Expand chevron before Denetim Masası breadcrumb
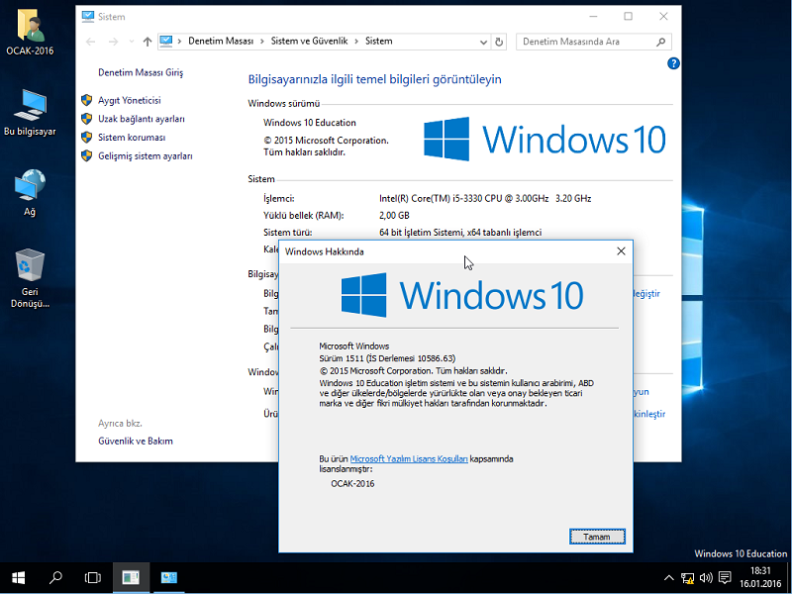 pyautogui.click(x=180, y=42)
